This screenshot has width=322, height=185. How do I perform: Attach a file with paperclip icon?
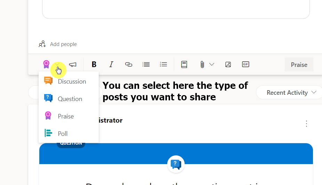tap(202, 64)
